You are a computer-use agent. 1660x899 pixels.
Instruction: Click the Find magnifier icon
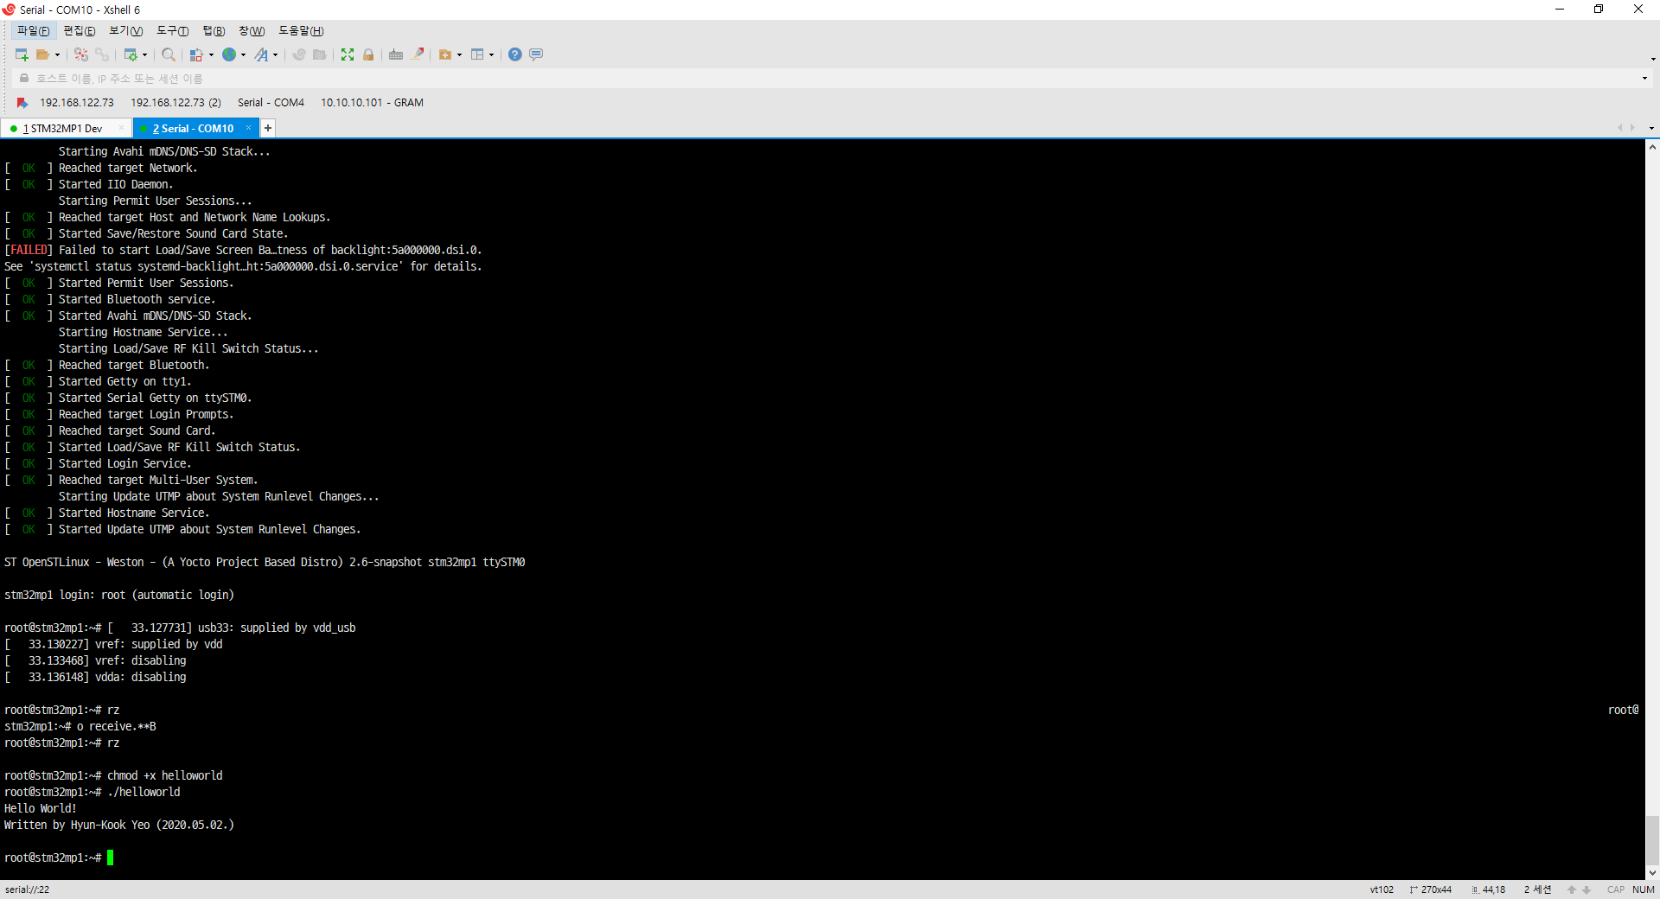(169, 54)
